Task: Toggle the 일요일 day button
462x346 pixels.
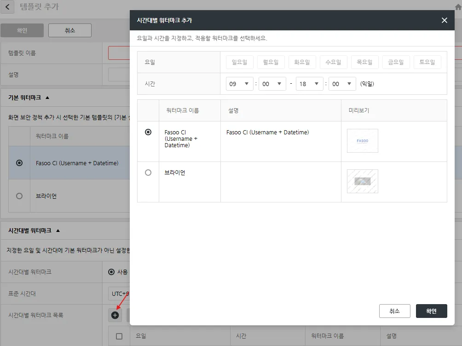Action: (x=240, y=62)
